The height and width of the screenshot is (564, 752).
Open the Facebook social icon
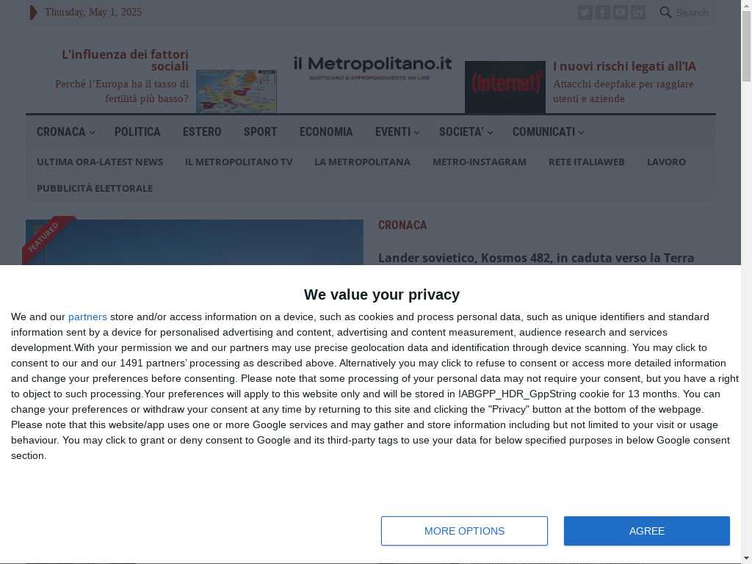(603, 12)
